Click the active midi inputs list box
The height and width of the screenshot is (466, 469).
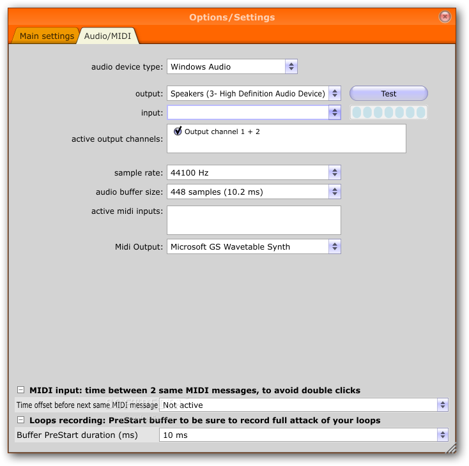(254, 220)
